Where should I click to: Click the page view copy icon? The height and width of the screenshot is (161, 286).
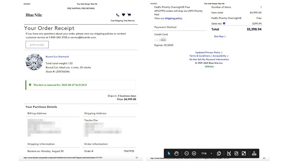[219, 153]
